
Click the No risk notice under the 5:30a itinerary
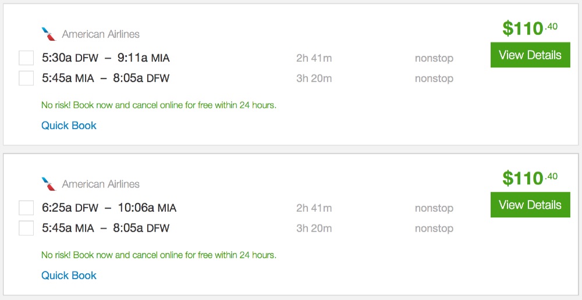(159, 105)
